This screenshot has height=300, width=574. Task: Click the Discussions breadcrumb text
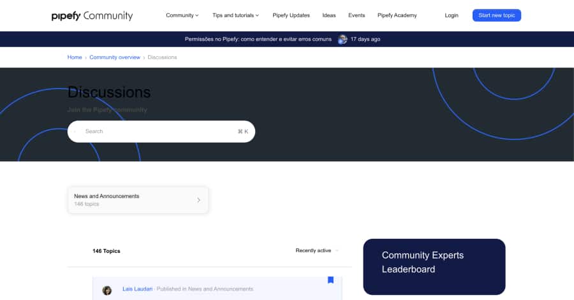click(x=162, y=57)
